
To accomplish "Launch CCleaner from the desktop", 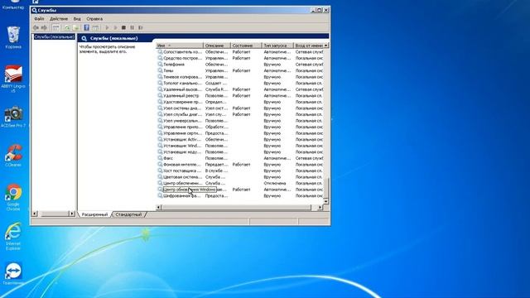I will click(x=13, y=156).
